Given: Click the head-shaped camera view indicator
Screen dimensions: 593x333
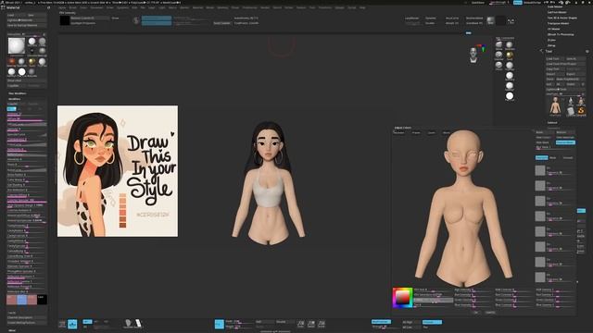Looking at the screenshot, I should 473,55.
